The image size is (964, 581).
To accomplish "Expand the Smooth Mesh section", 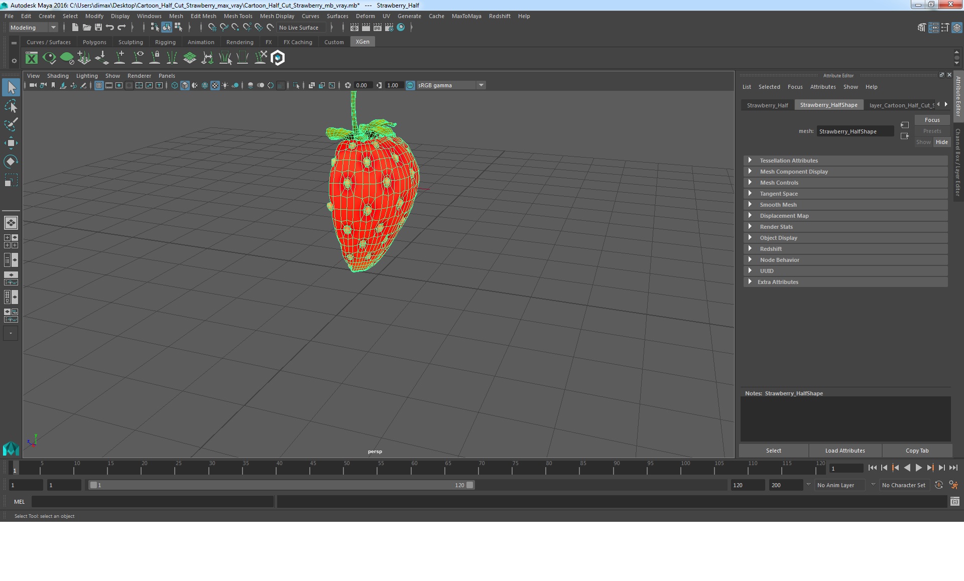I will point(846,205).
